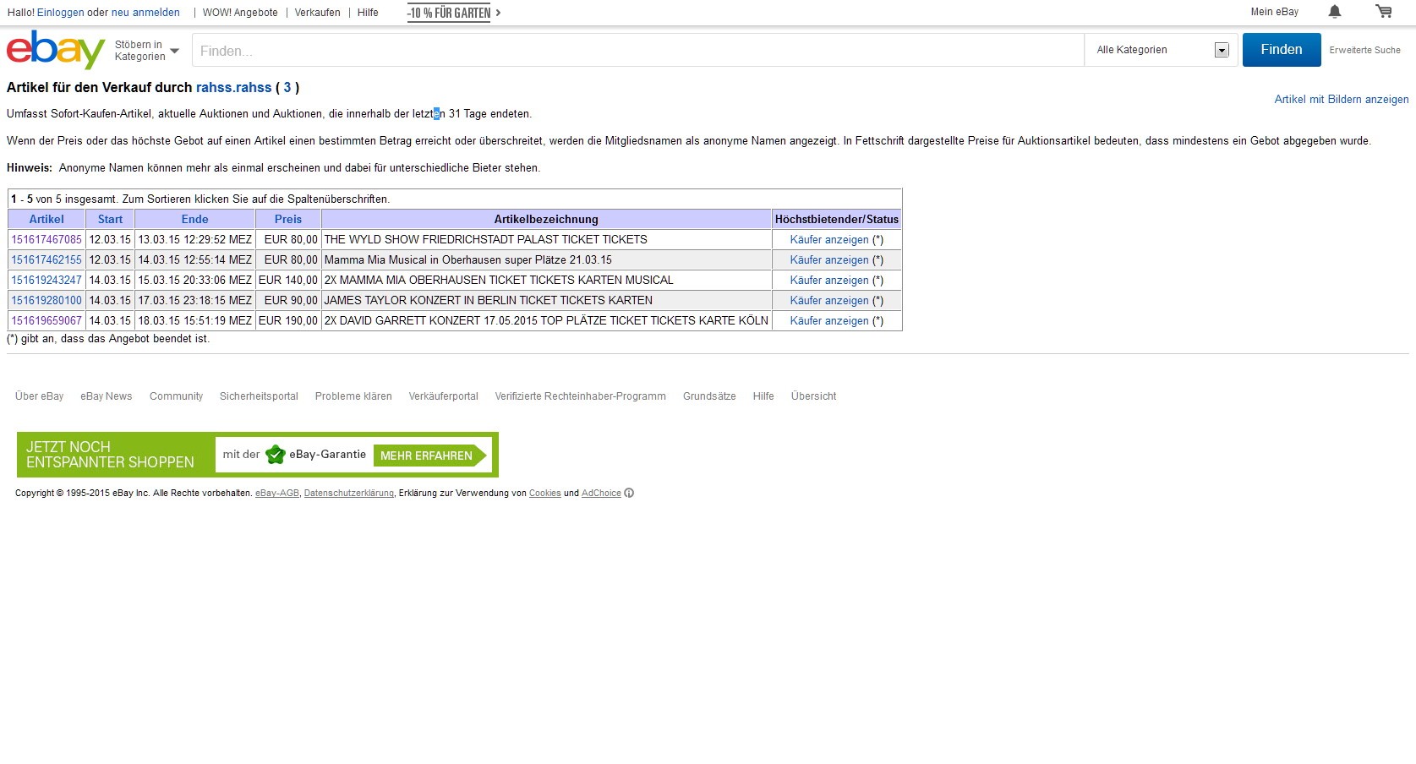This screenshot has width=1416, height=764.
Task: Open Erweiterte Suche link
Action: [x=1364, y=51]
